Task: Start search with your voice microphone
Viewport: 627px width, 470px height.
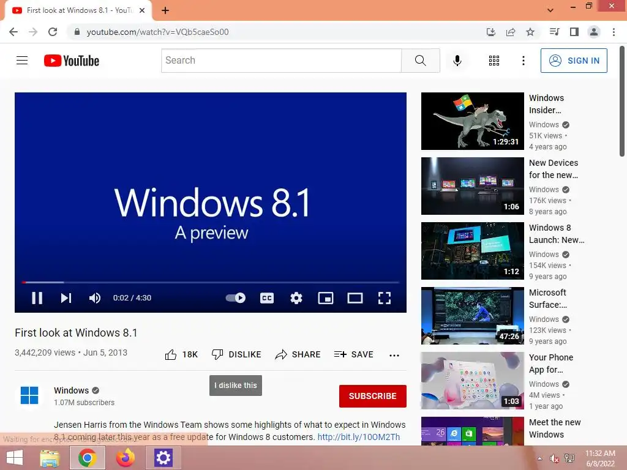Action: tap(457, 61)
